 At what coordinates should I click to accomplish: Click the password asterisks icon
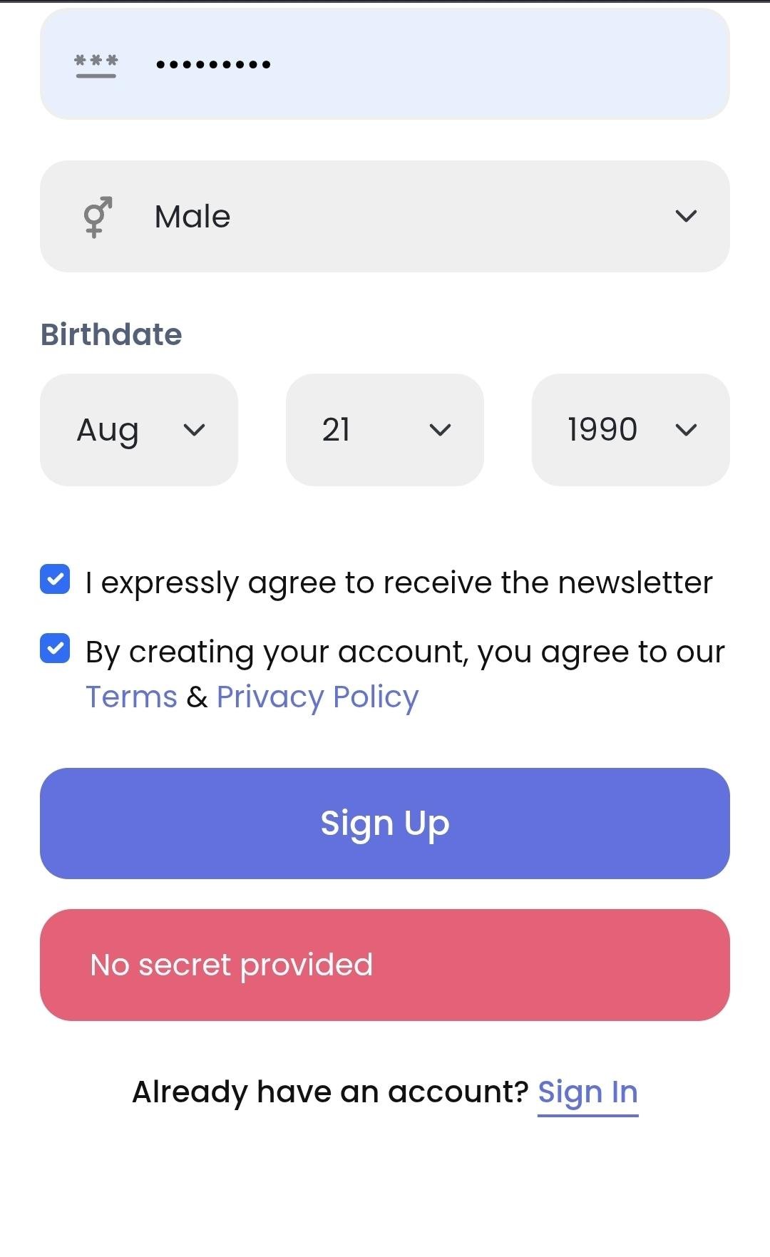[x=96, y=64]
